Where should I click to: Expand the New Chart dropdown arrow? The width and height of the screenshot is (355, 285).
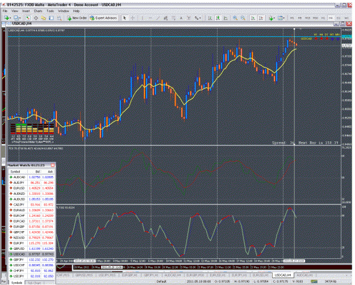point(10,18)
